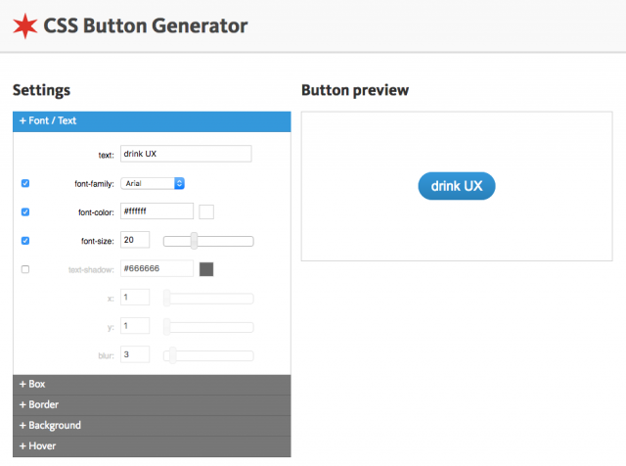Click the font-size number field
626x466 pixels.
(135, 240)
